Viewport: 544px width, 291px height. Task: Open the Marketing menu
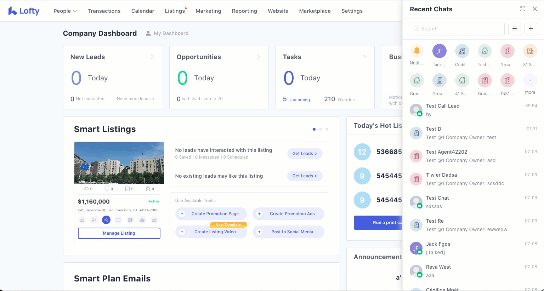[x=208, y=11]
